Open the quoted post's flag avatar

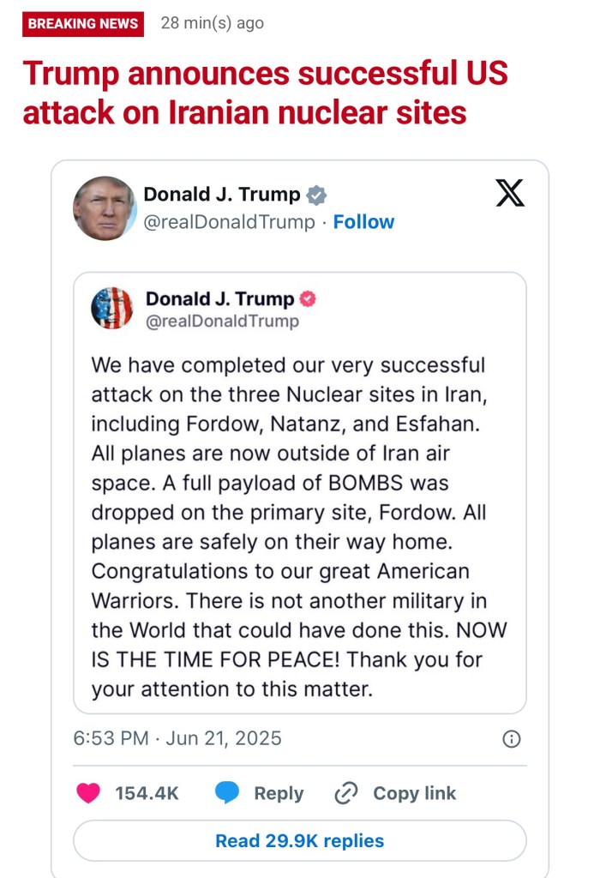click(112, 309)
